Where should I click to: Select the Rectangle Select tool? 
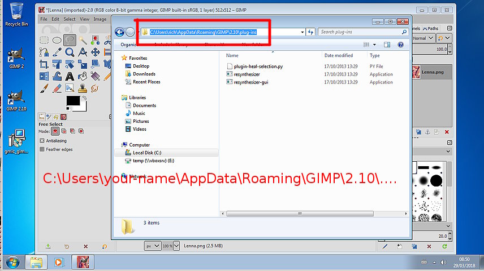tap(44, 41)
